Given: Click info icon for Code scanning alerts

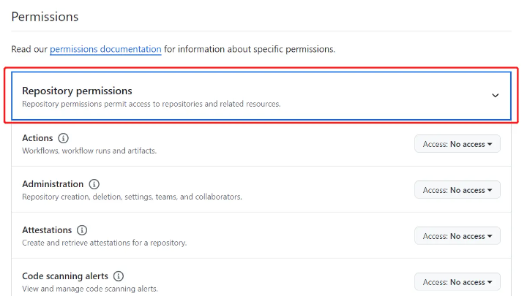Looking at the screenshot, I should 119,276.
